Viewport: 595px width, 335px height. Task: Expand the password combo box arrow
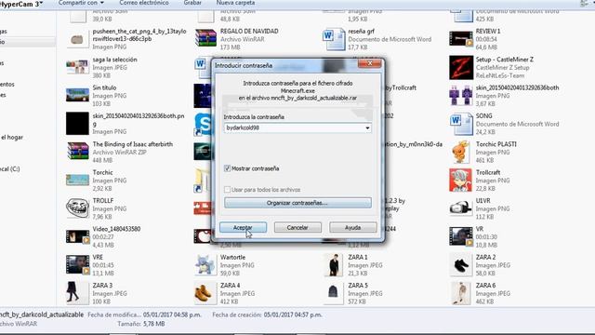367,128
